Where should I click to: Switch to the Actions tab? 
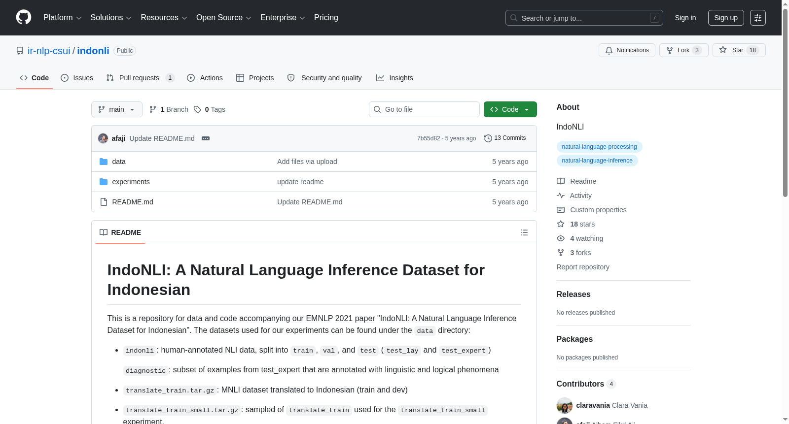[205, 78]
